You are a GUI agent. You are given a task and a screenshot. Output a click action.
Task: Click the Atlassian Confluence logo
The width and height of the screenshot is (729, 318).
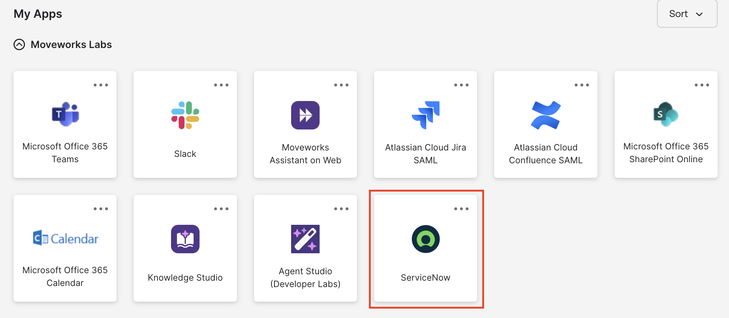point(546,115)
